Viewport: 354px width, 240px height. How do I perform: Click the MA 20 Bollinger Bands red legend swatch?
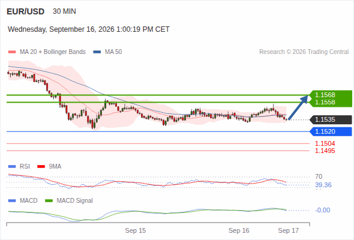[12, 52]
